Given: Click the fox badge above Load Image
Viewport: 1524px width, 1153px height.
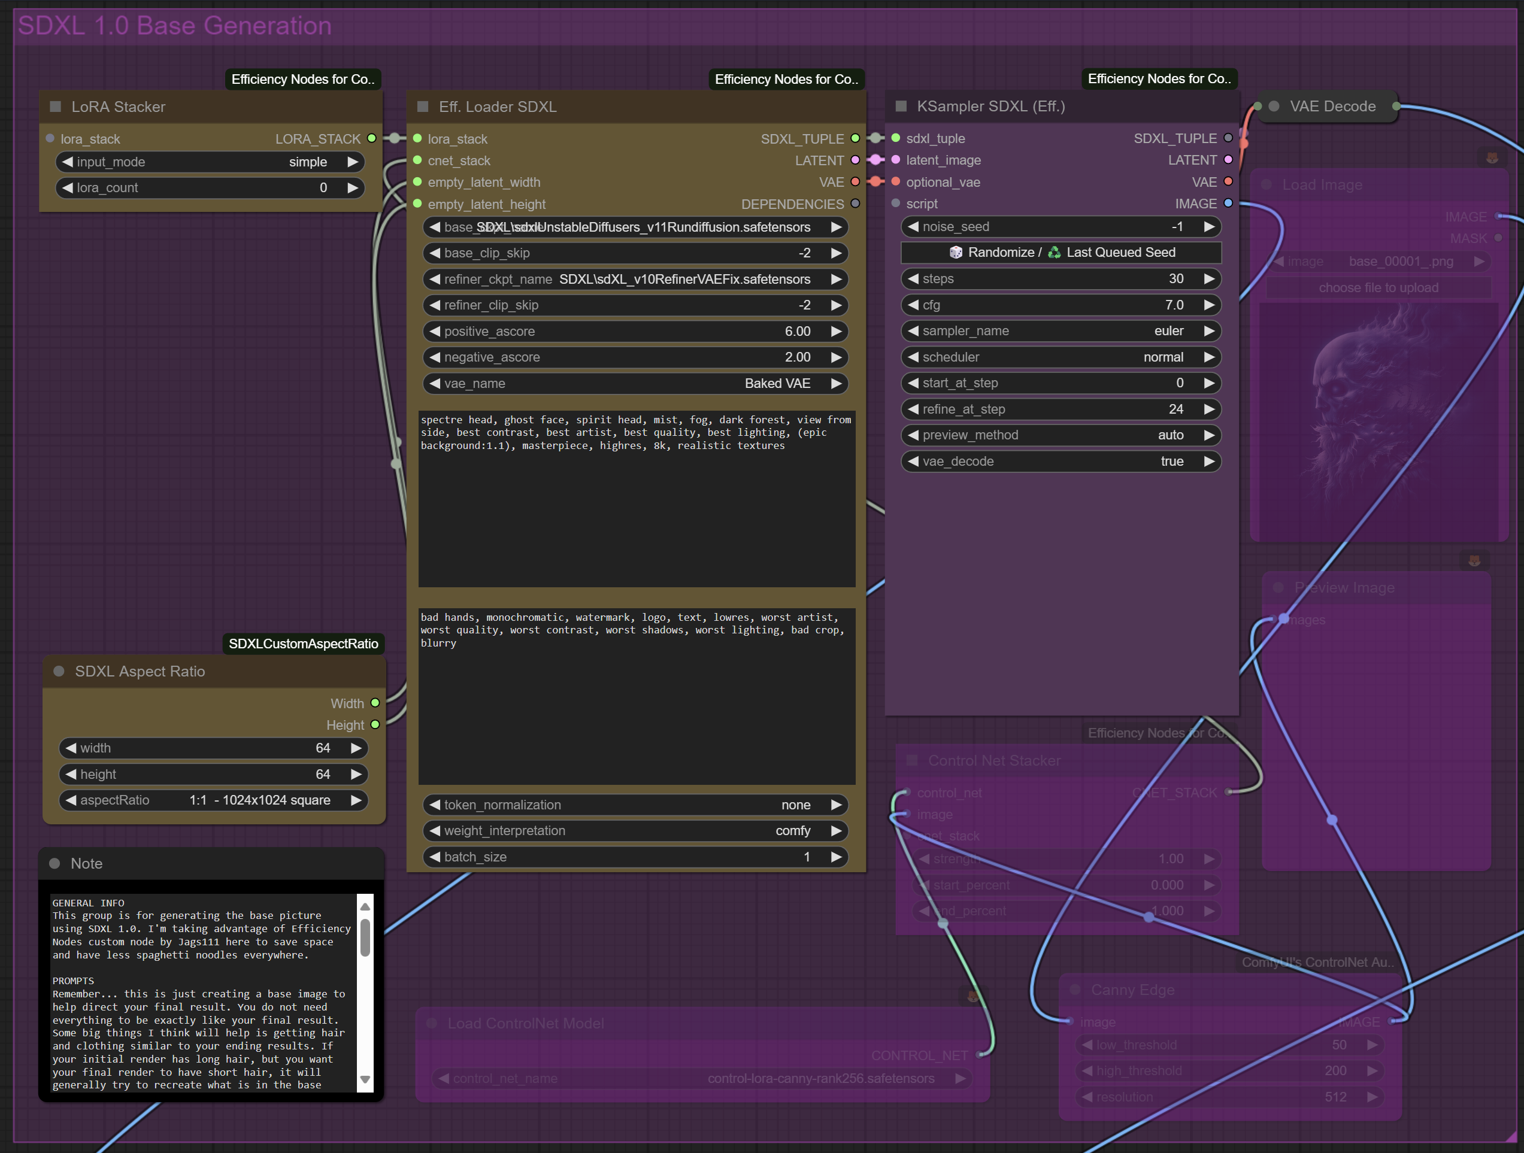Looking at the screenshot, I should 1492,157.
